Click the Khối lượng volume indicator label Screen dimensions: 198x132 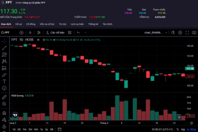pos(17,96)
